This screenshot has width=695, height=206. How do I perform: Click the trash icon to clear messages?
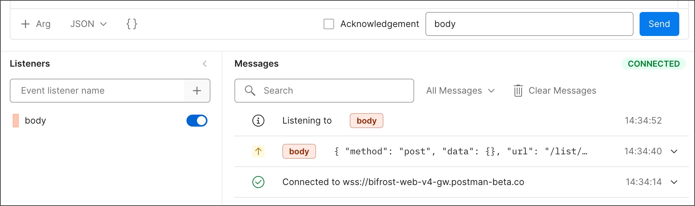(x=518, y=91)
